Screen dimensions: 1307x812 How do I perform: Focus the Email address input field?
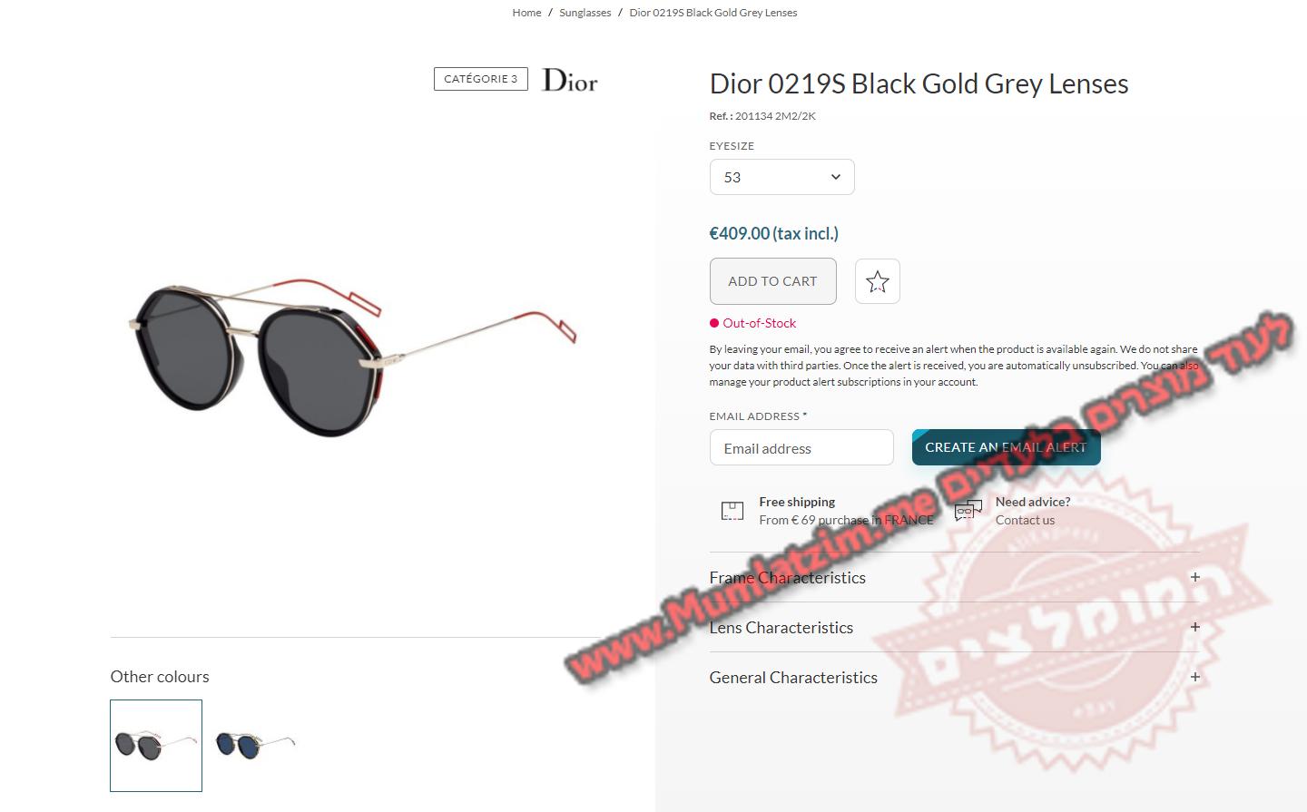click(801, 448)
